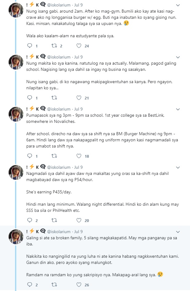The image size is (190, 291).
Task: Reply to the broken family tweet
Action: (x=29, y=285)
